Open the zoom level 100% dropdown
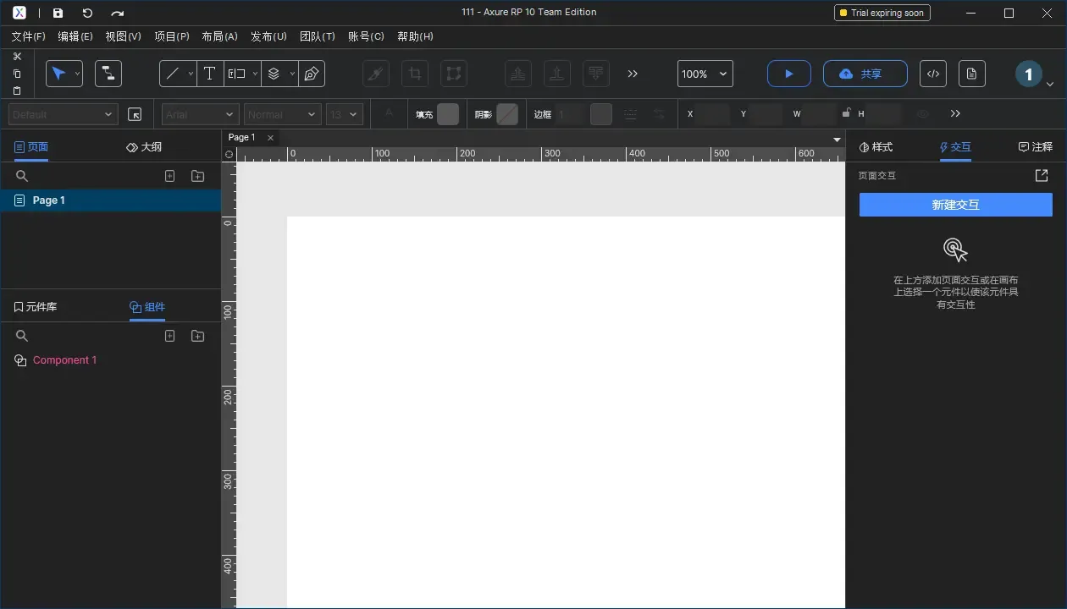This screenshot has width=1067, height=609. coord(705,74)
